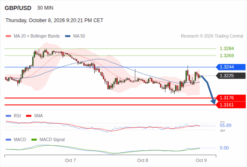
Task: Click the RSI legend label
Action: coord(17,116)
